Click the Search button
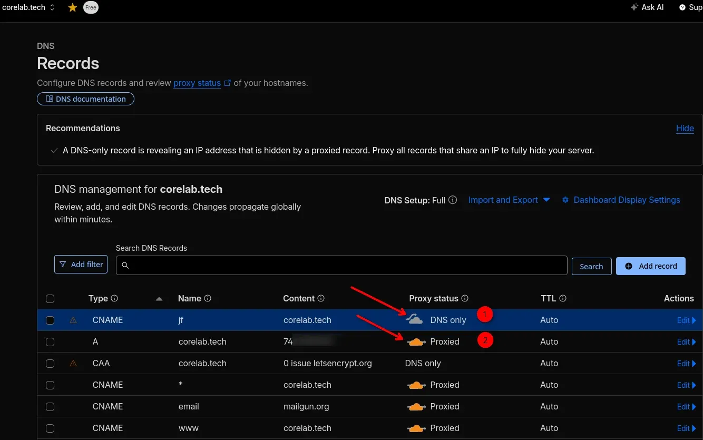 click(591, 266)
